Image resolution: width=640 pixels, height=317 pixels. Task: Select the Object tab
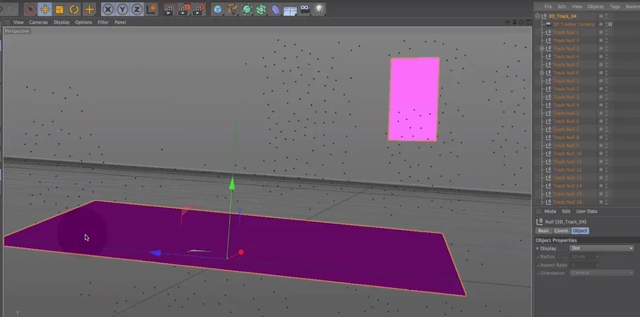[580, 231]
